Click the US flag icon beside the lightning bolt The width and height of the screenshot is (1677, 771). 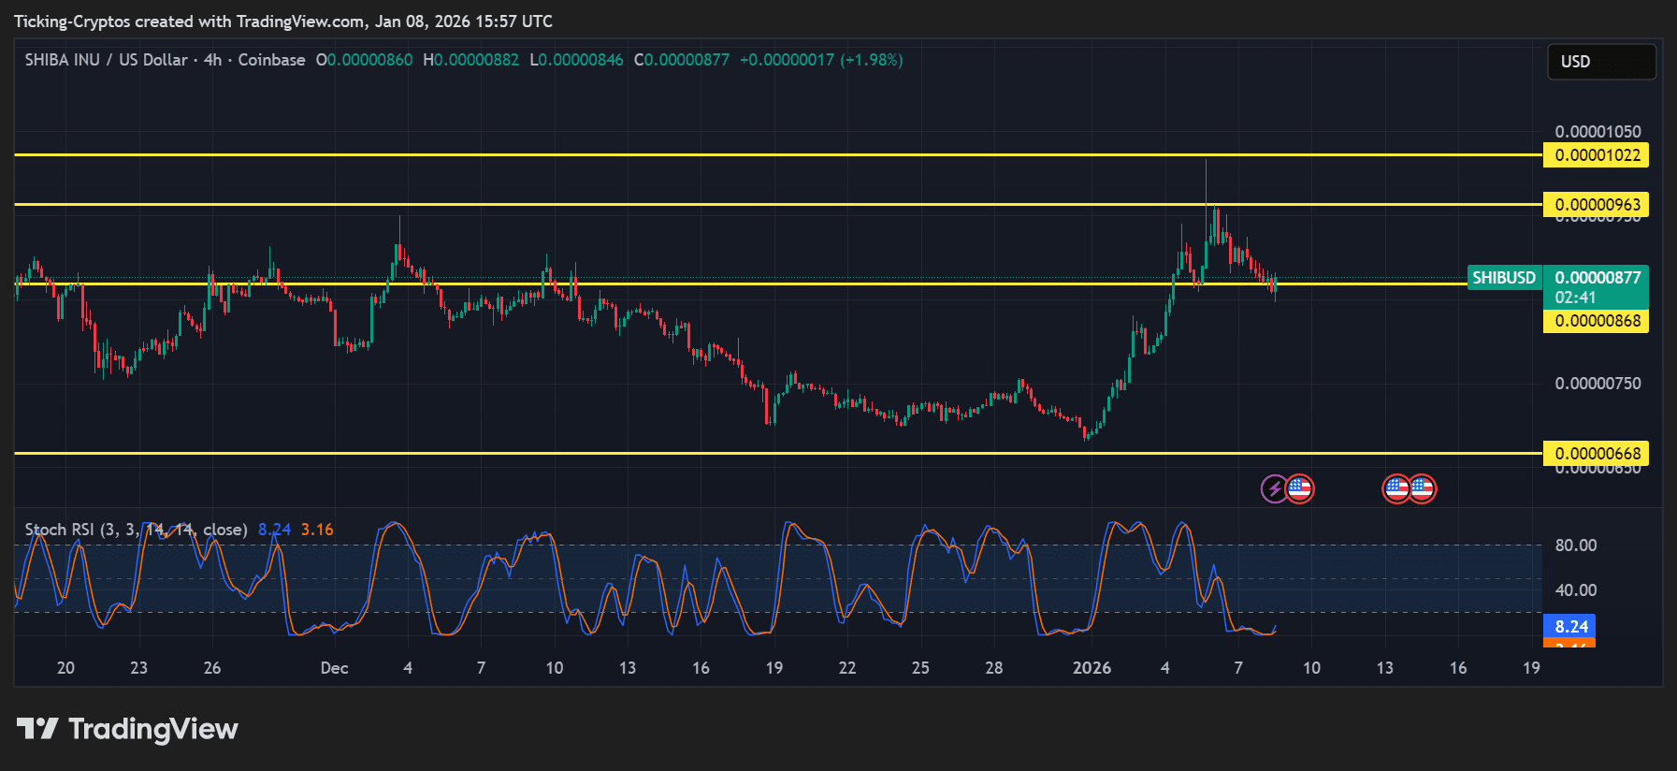1299,488
